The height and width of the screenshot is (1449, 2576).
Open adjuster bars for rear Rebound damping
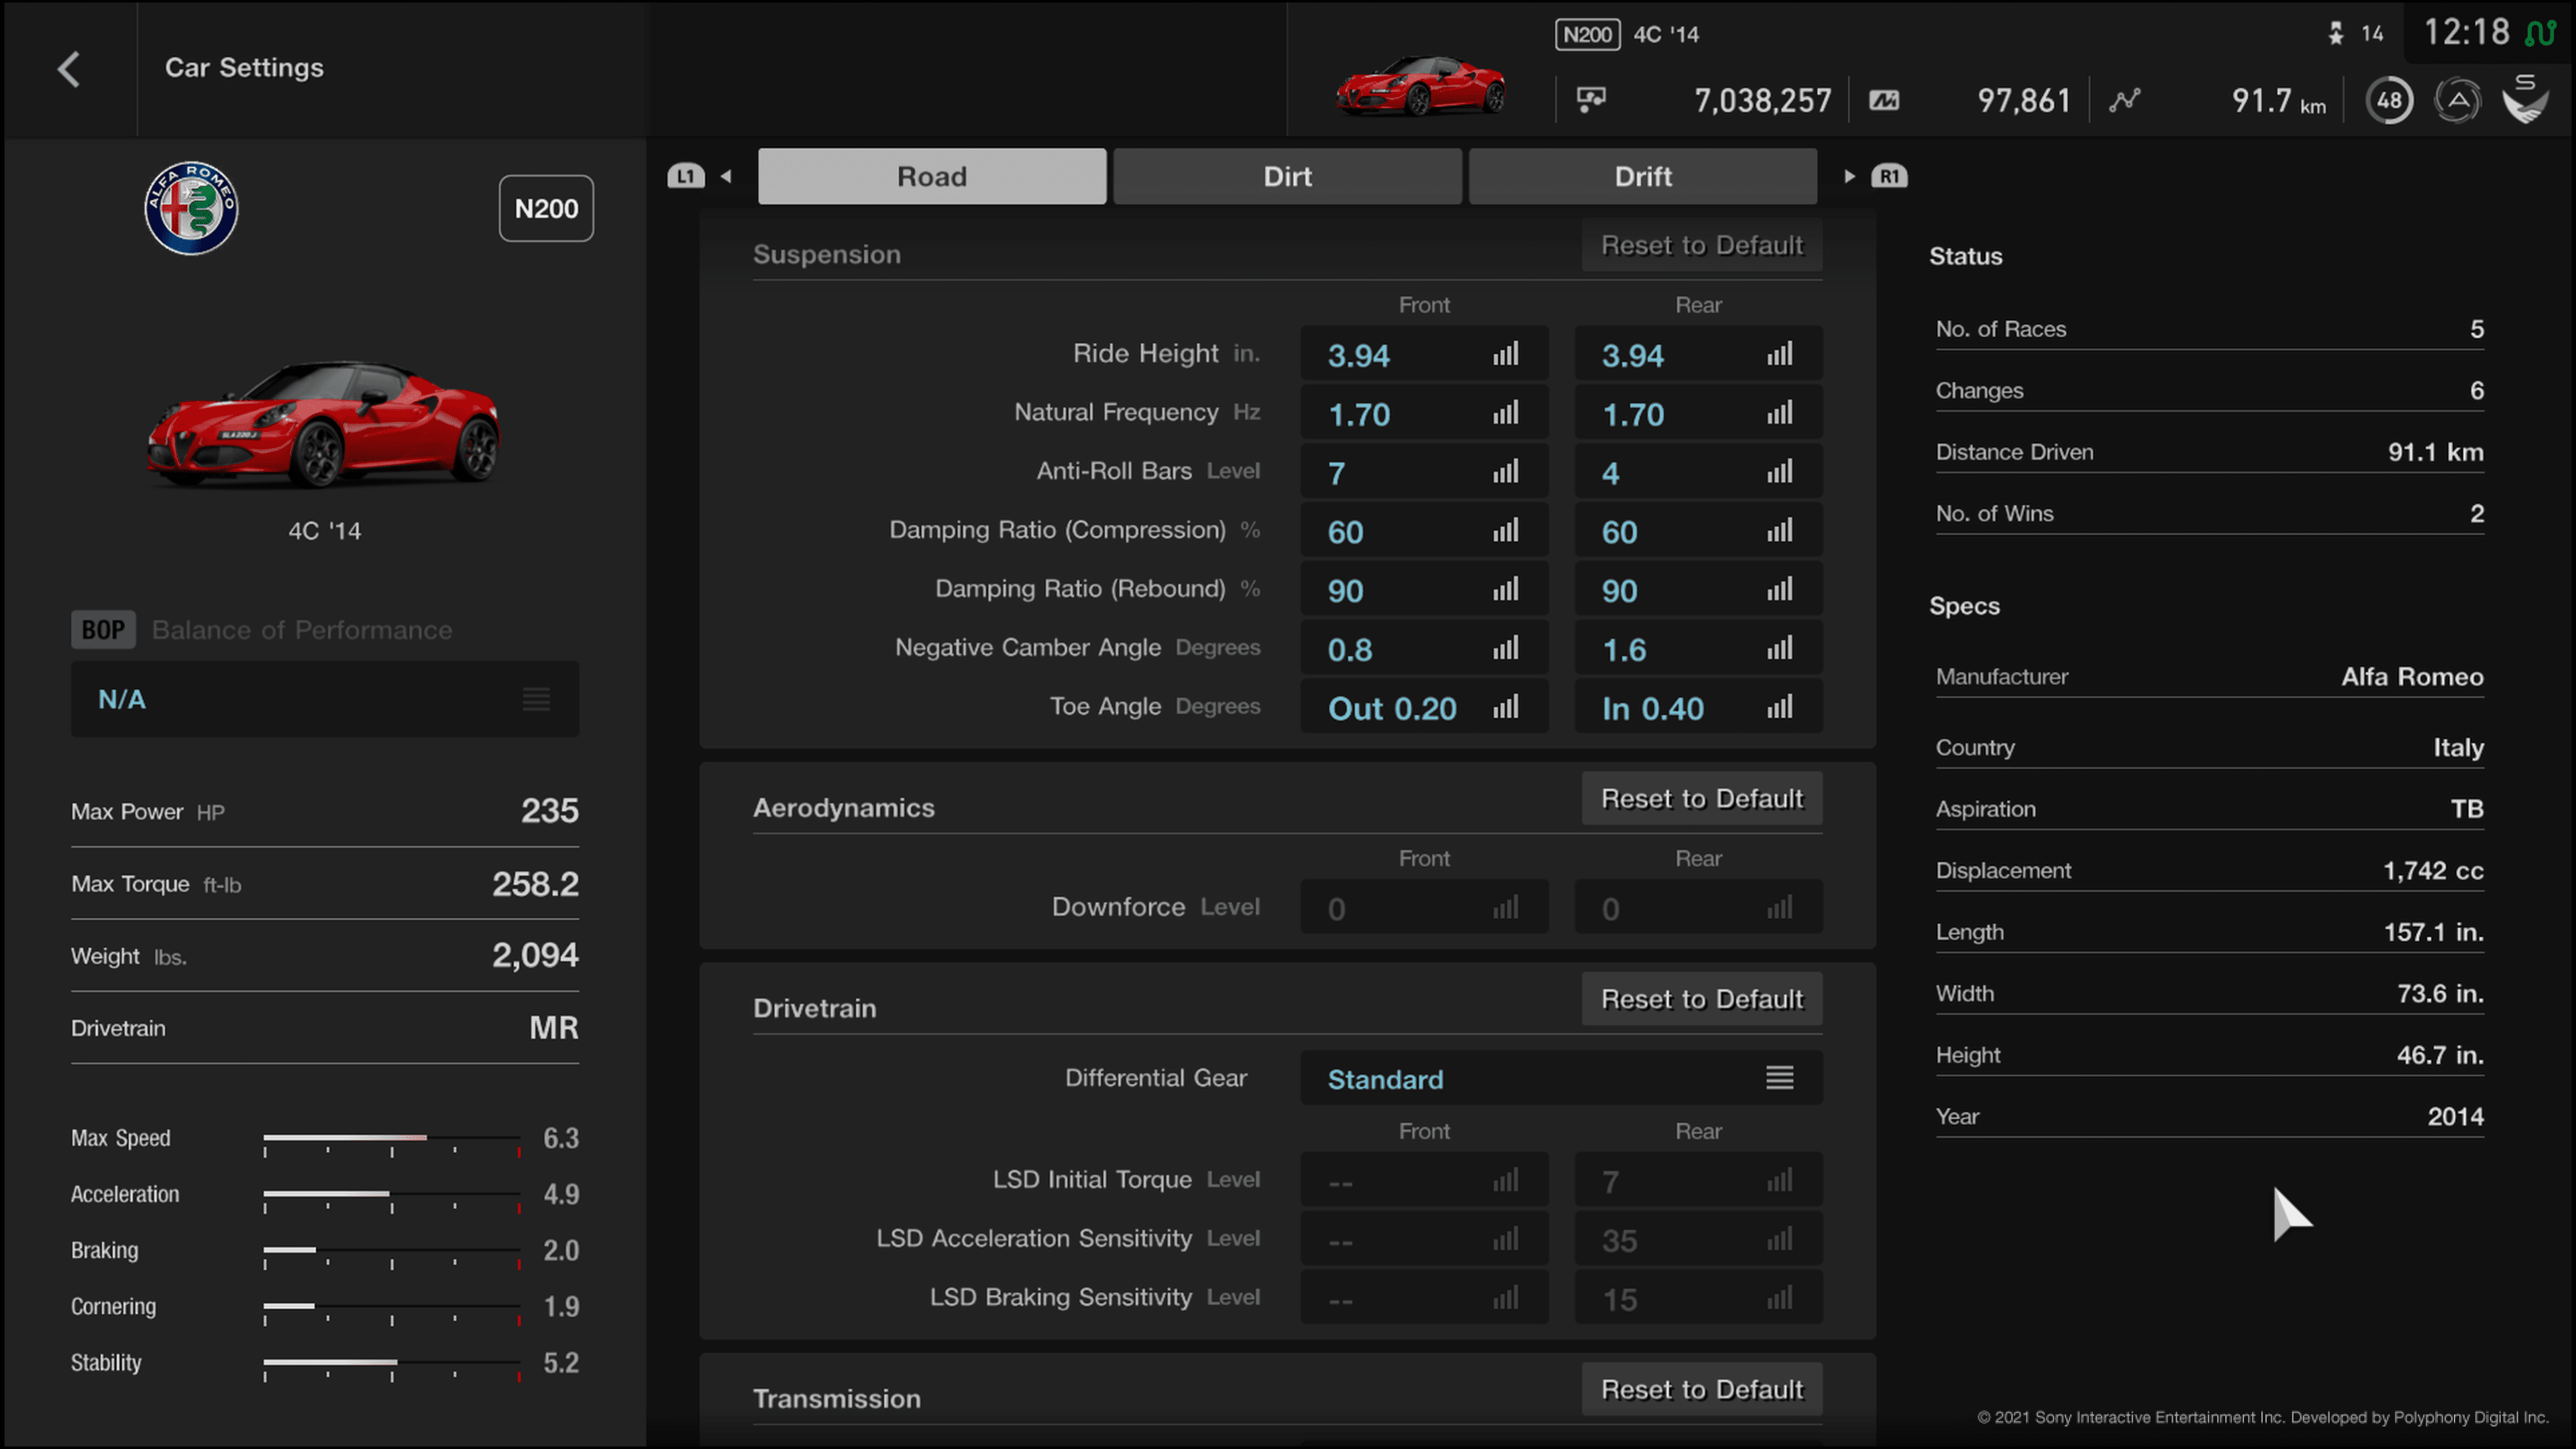[x=1780, y=590]
